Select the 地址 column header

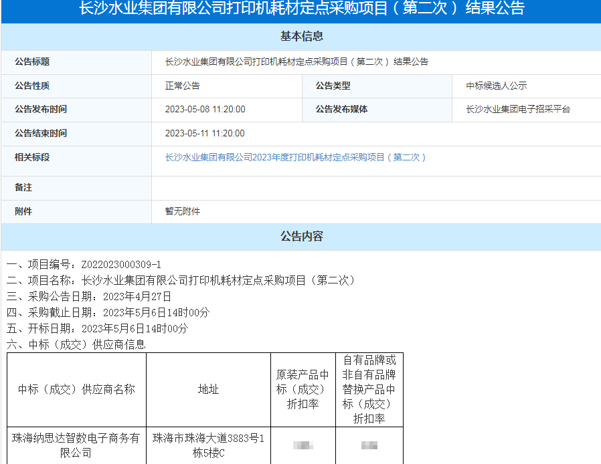coord(209,389)
